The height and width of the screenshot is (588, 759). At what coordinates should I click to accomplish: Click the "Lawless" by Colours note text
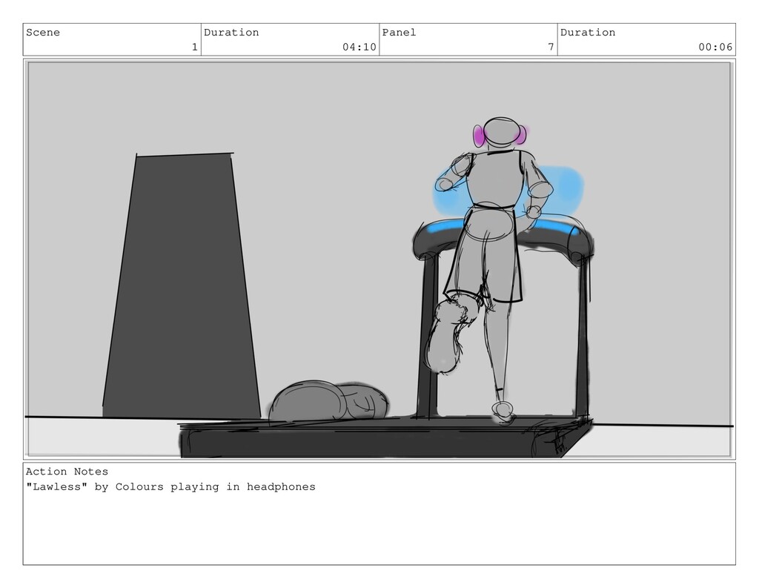pos(170,486)
